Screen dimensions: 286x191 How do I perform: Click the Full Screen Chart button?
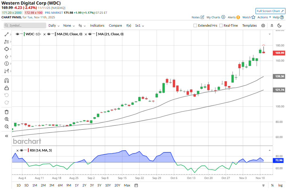pyautogui.click(x=270, y=11)
